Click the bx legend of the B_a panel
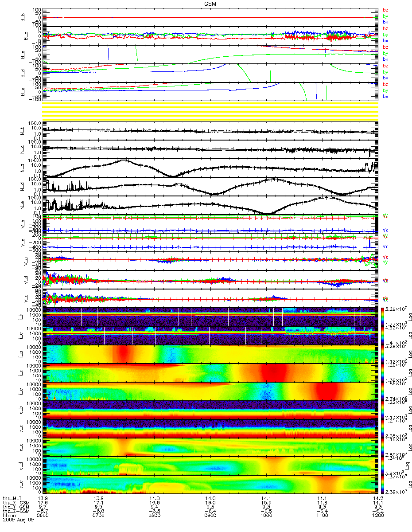This screenshot has height=532, width=412. click(385, 59)
